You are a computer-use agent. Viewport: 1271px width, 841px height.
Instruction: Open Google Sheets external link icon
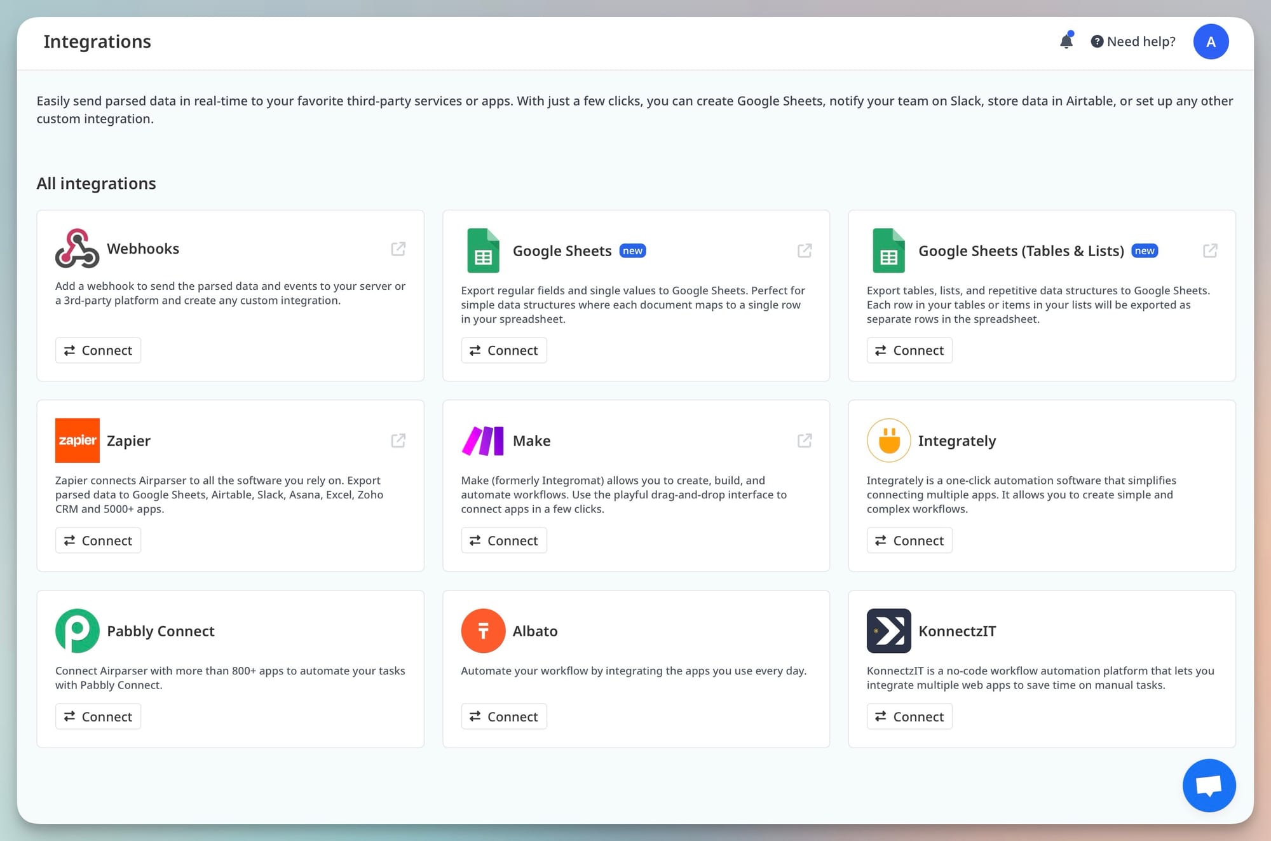pyautogui.click(x=804, y=250)
